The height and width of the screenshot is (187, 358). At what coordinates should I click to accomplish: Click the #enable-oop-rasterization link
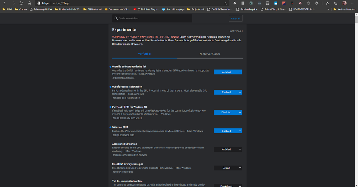[126, 98]
